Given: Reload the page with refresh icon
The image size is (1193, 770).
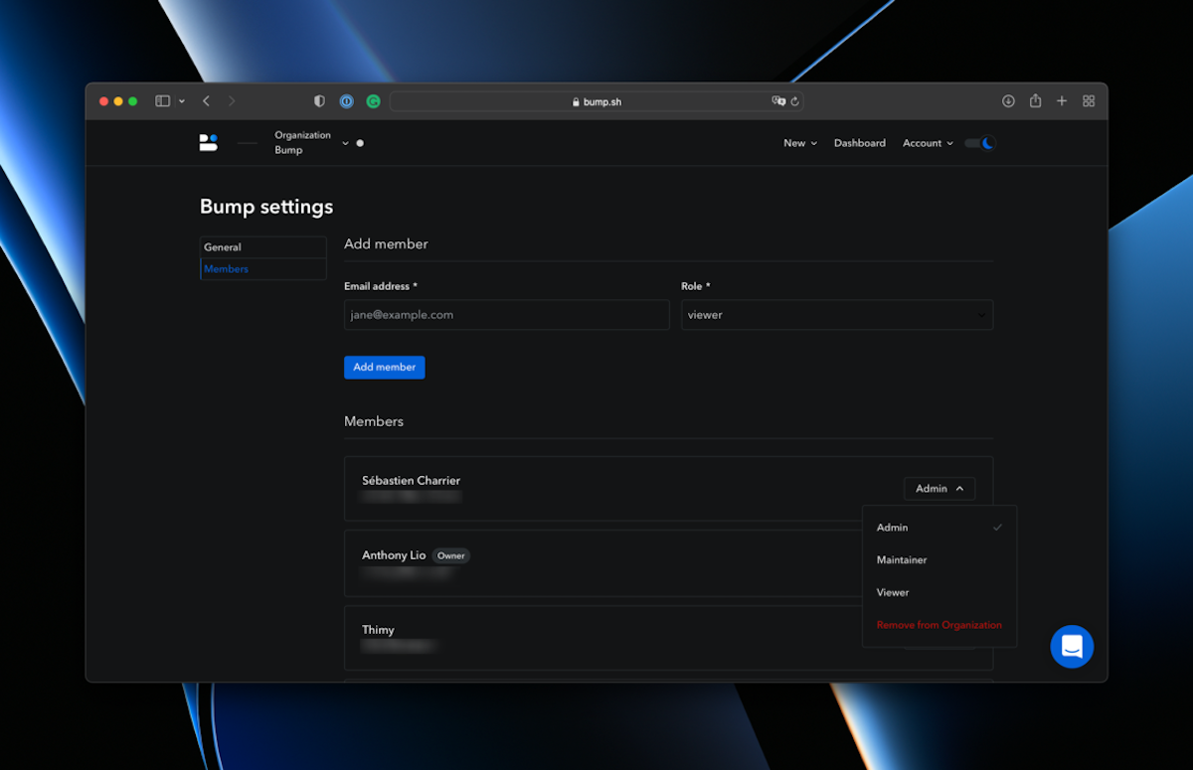Looking at the screenshot, I should click(x=794, y=101).
